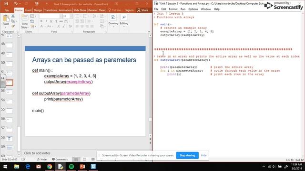Viewport: 305px width, 171px height.
Task: Switch to Python IDLE taskbar icon
Action: click(61, 167)
